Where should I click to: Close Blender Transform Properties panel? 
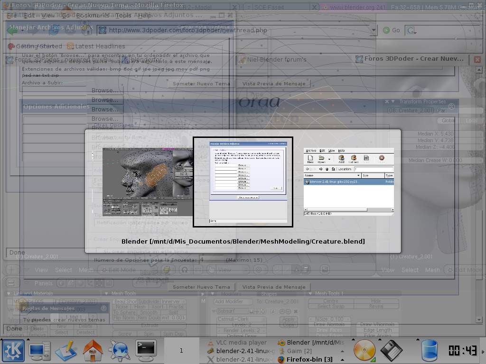point(387,101)
